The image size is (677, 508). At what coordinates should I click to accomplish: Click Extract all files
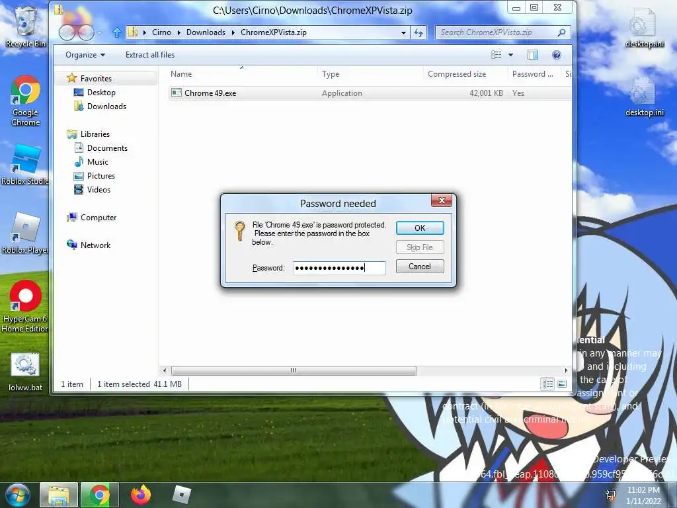tap(150, 55)
